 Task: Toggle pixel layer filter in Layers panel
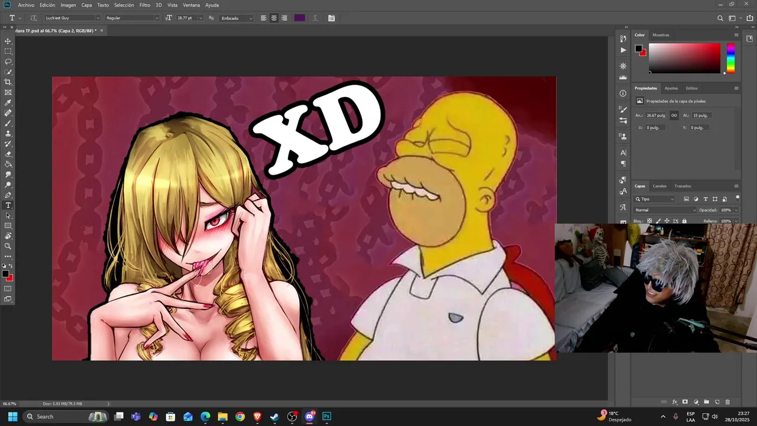click(x=686, y=199)
